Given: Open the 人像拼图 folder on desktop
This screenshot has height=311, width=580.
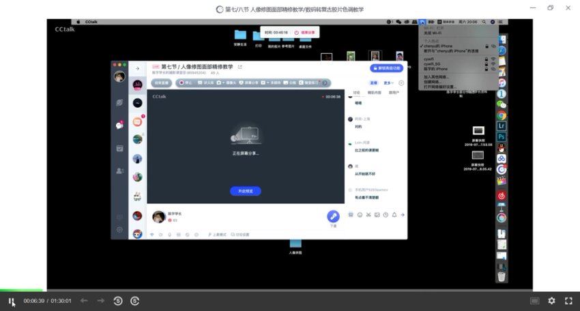Looking at the screenshot, I should coord(295,246).
